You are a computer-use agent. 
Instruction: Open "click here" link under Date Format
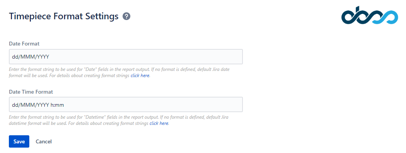(140, 76)
